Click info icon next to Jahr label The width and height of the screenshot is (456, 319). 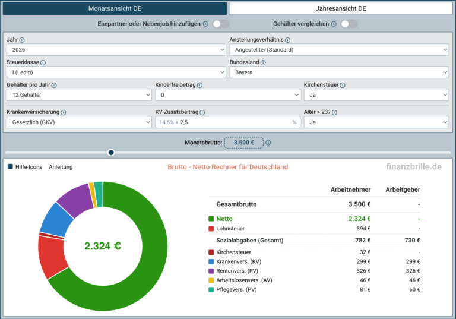tap(22, 40)
